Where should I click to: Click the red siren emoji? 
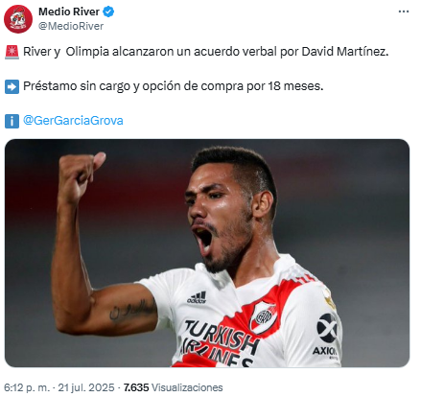click(x=12, y=52)
